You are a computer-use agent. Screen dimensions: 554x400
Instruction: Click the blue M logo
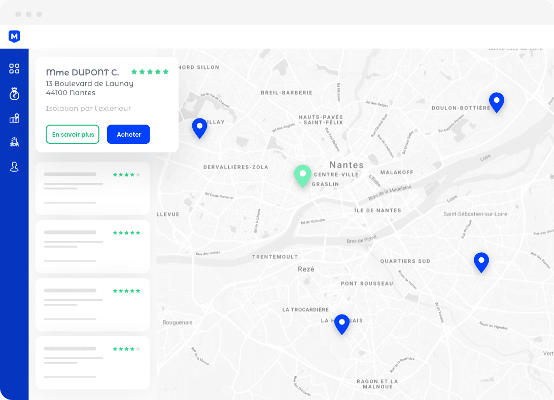[14, 36]
